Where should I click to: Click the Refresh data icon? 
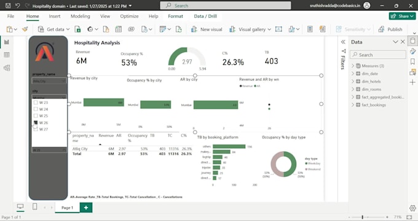(179, 29)
